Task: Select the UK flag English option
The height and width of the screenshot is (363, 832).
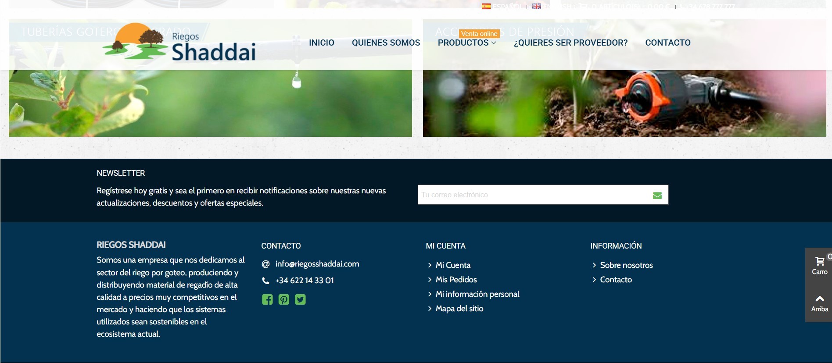Action: point(537,6)
